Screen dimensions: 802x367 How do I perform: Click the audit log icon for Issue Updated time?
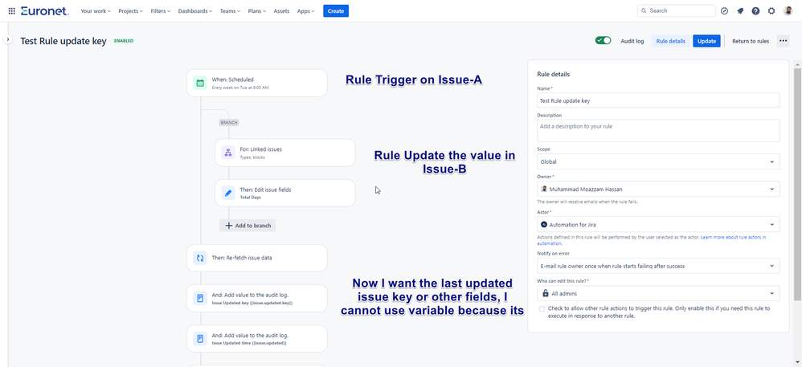(x=201, y=338)
